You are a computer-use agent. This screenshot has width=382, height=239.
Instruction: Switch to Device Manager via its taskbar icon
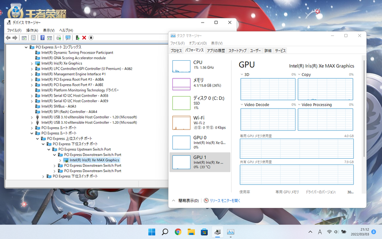(x=218, y=232)
